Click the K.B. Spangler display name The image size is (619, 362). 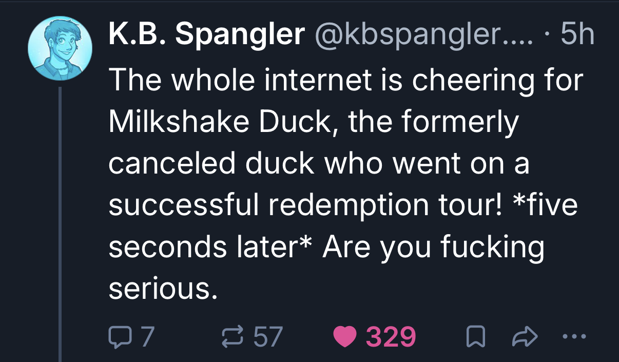206,35
